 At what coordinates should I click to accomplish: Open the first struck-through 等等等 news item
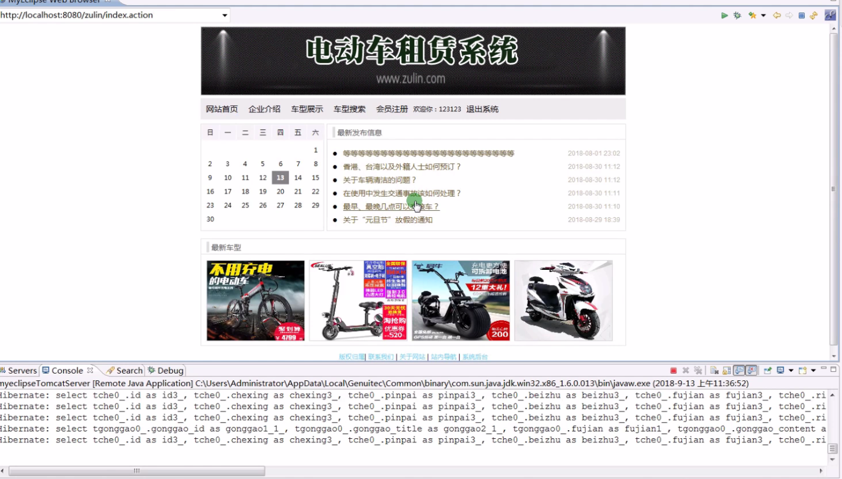[x=428, y=154]
